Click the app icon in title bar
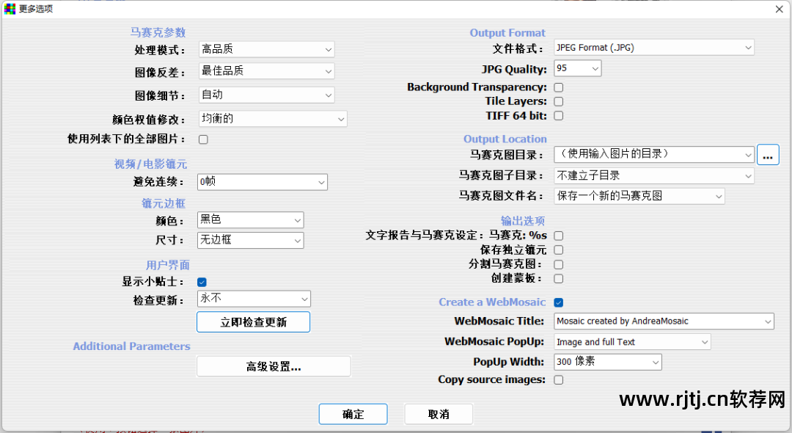 [x=10, y=9]
